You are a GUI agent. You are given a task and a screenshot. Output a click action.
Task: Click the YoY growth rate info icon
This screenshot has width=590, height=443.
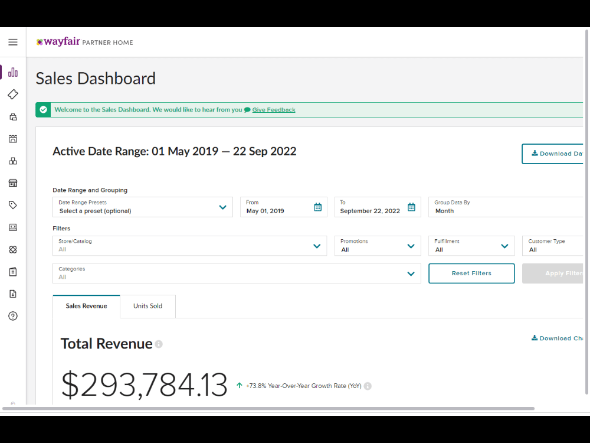pos(368,386)
